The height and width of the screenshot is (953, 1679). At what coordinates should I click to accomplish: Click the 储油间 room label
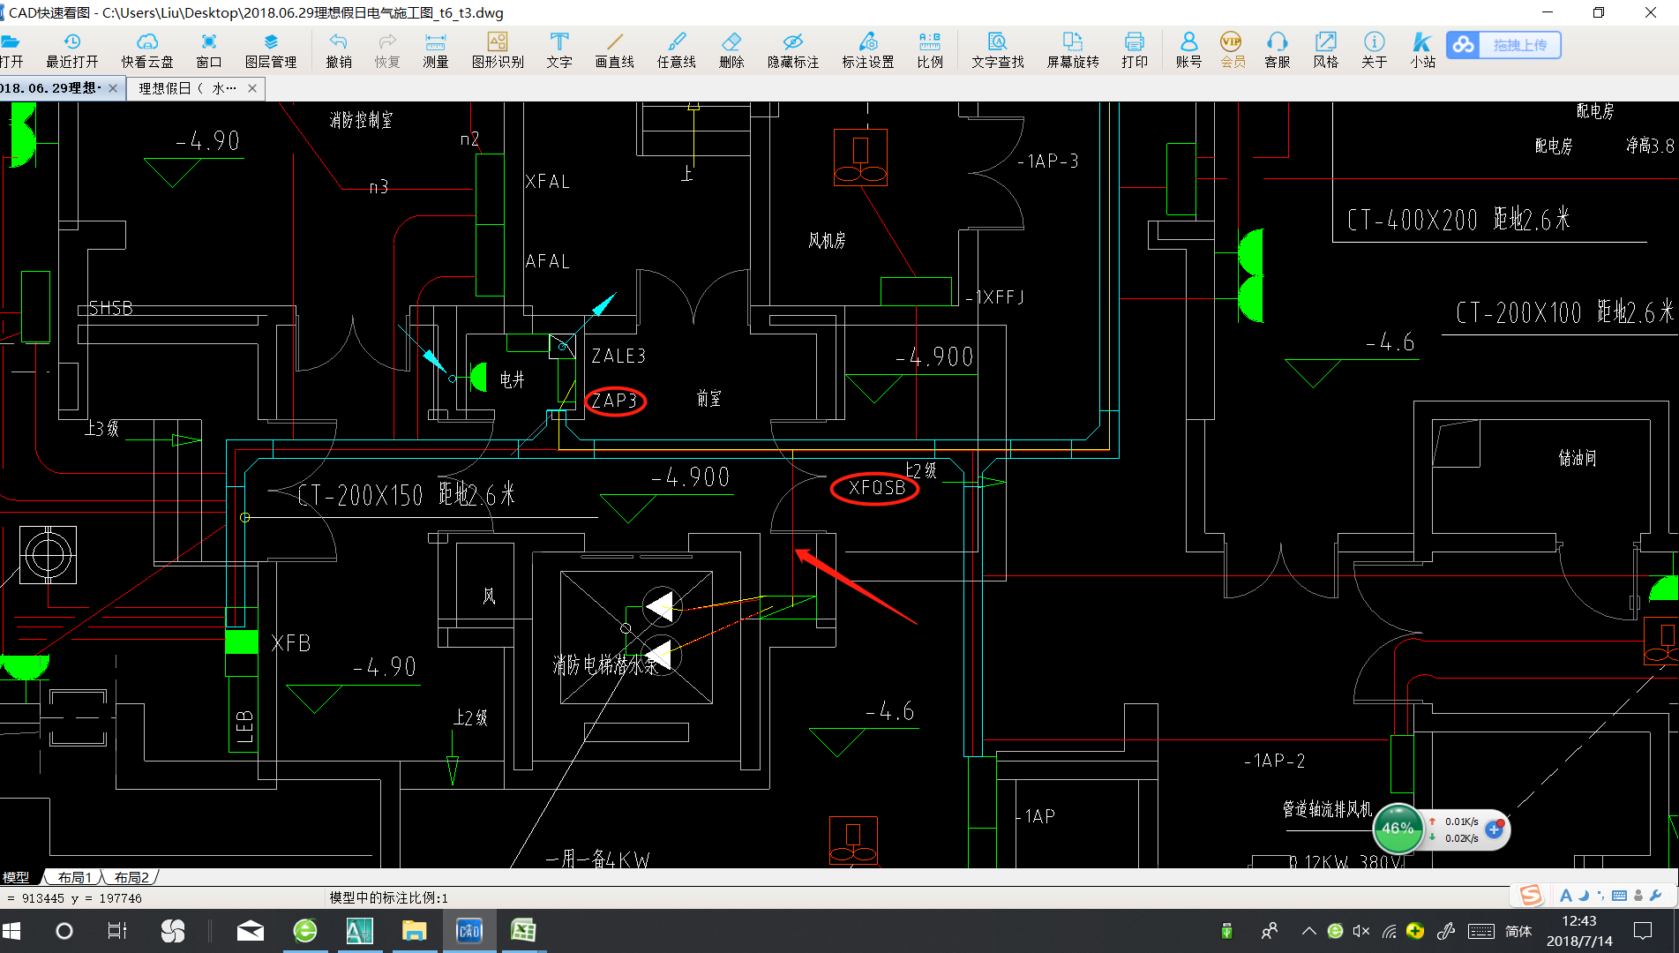[x=1578, y=458]
